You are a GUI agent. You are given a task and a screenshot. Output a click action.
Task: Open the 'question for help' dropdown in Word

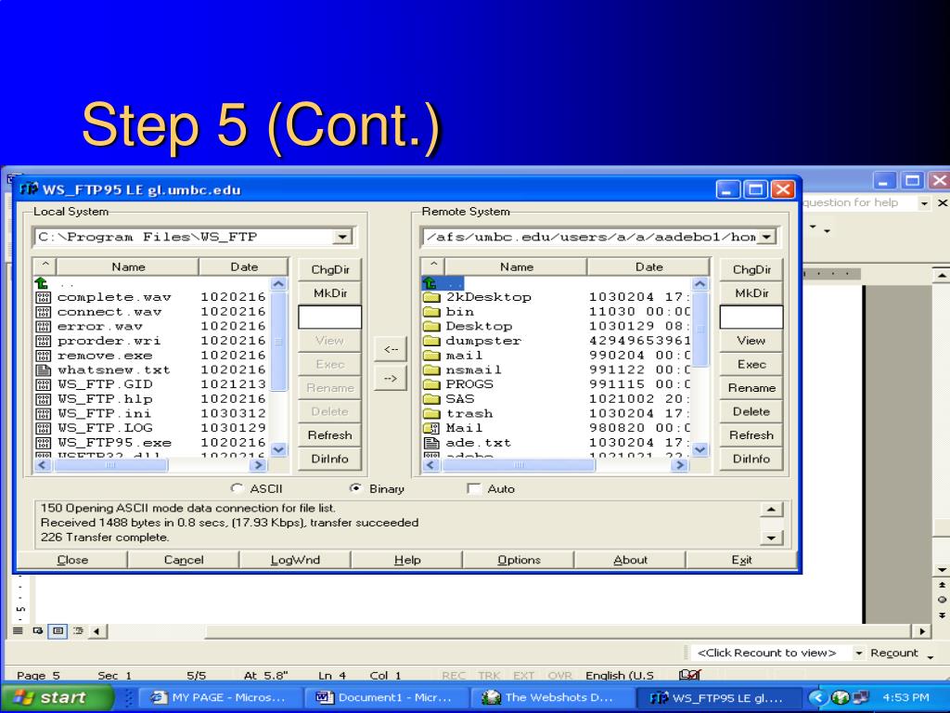(x=924, y=203)
